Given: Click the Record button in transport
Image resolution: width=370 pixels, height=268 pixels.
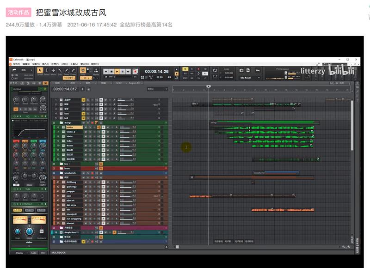Looking at the screenshot, I should [135, 72].
